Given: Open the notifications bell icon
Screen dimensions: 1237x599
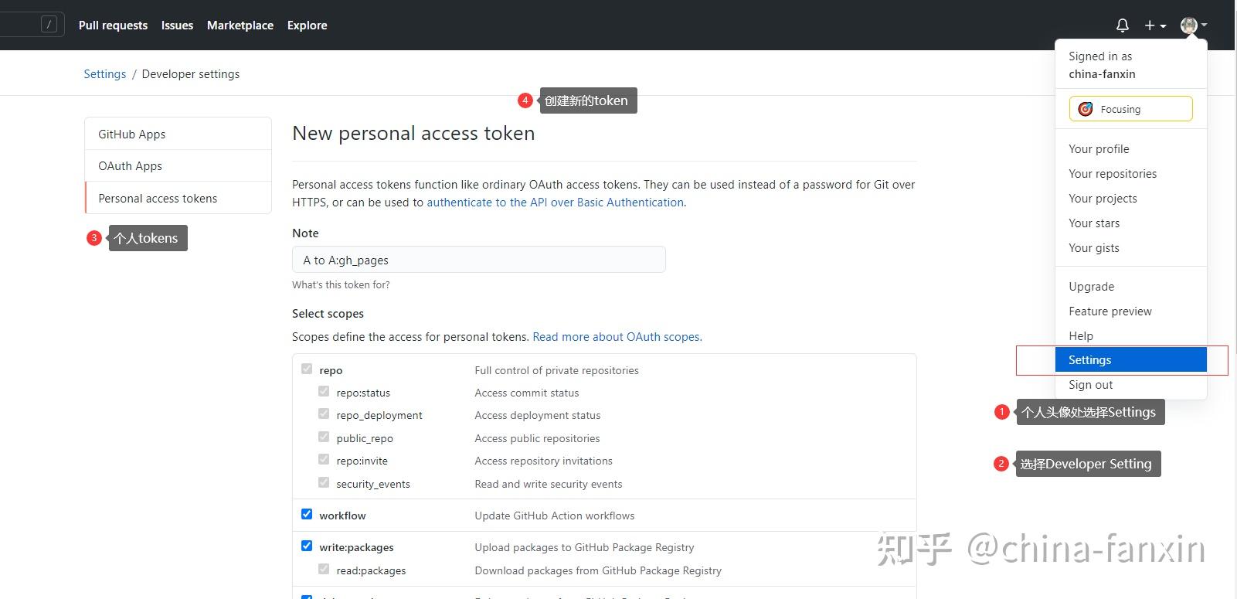Looking at the screenshot, I should (1123, 26).
